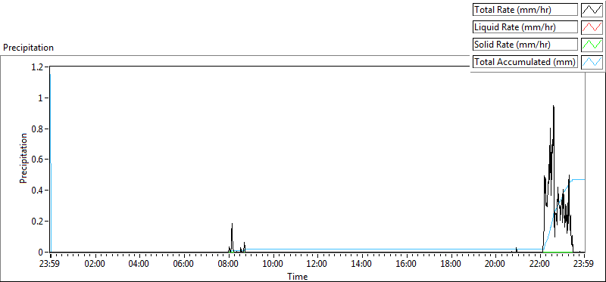The image size is (606, 282).
Task: Click the 08:00 x-axis time label
Action: 229,265
